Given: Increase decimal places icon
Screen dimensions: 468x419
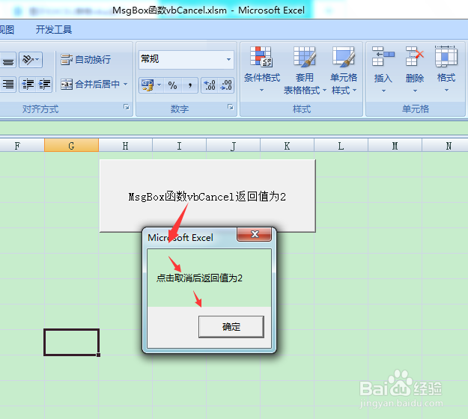Looking at the screenshot, I should point(210,85).
